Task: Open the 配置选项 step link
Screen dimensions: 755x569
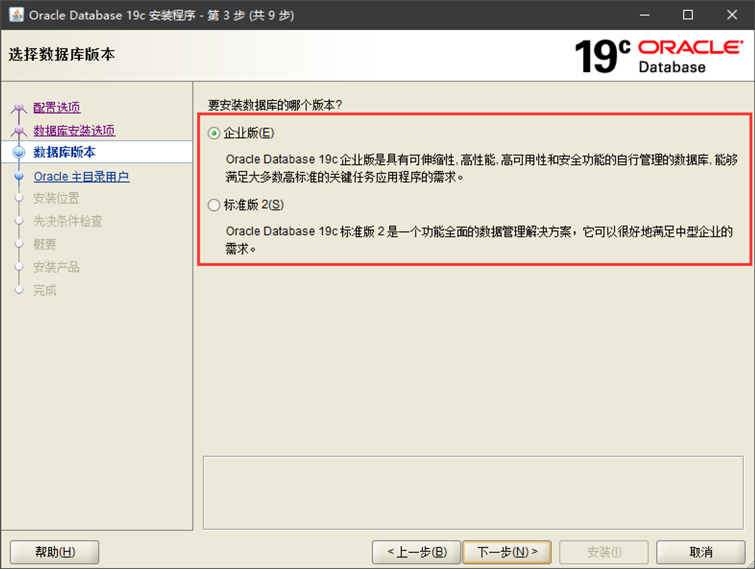Action: coord(57,108)
